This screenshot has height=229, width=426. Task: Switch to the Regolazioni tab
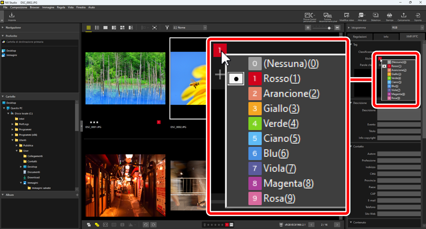click(360, 37)
